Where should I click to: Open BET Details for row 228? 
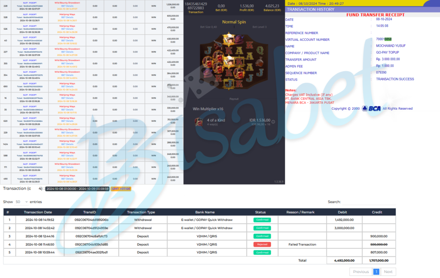[67, 6]
